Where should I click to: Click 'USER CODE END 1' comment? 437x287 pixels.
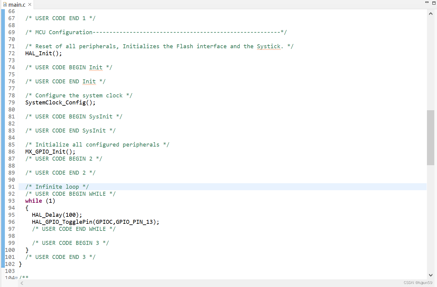(60, 18)
